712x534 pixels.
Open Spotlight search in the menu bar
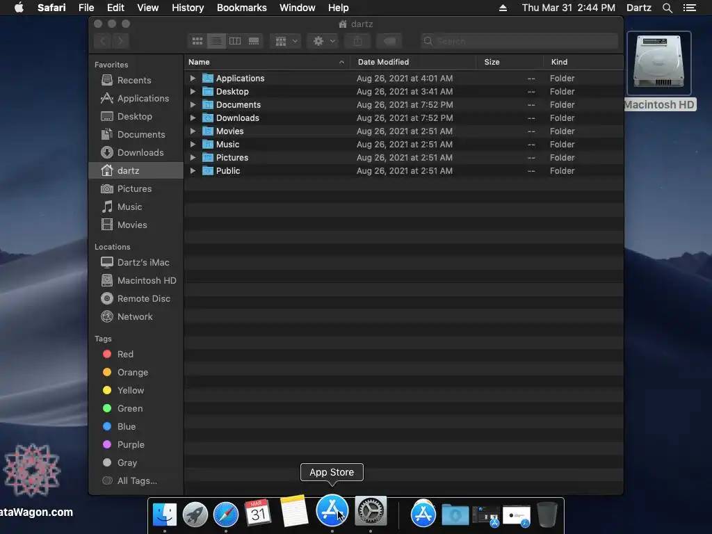[x=667, y=8]
